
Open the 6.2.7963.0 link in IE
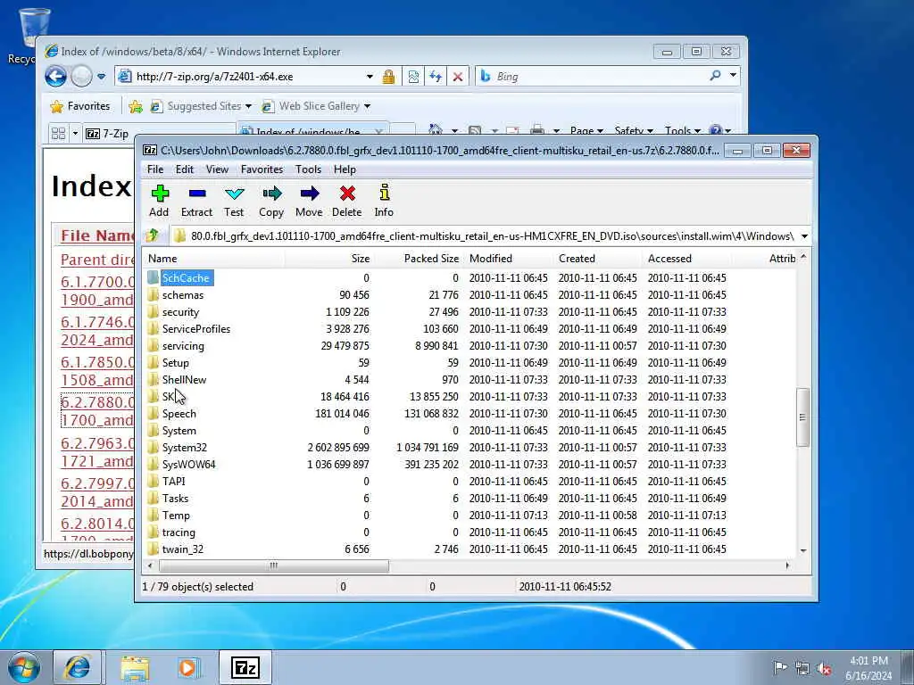point(96,452)
